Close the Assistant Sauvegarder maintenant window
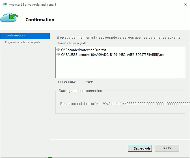Image resolution: width=190 pixels, height=158 pixels. 185,4
